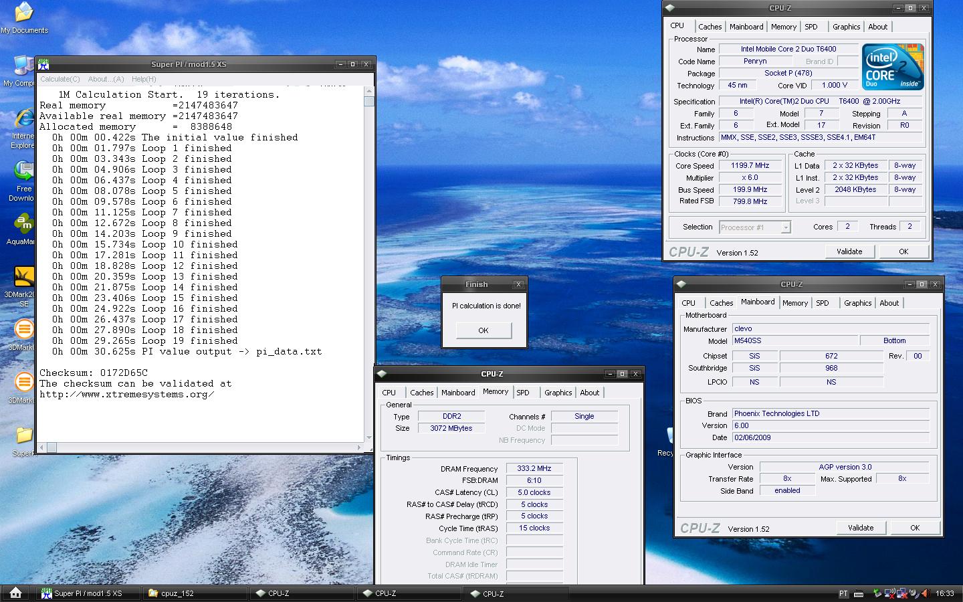Click the 'Intel Mobile Core 2 Duo T6400' name field
Viewport: 963px width, 602px height.
point(788,49)
